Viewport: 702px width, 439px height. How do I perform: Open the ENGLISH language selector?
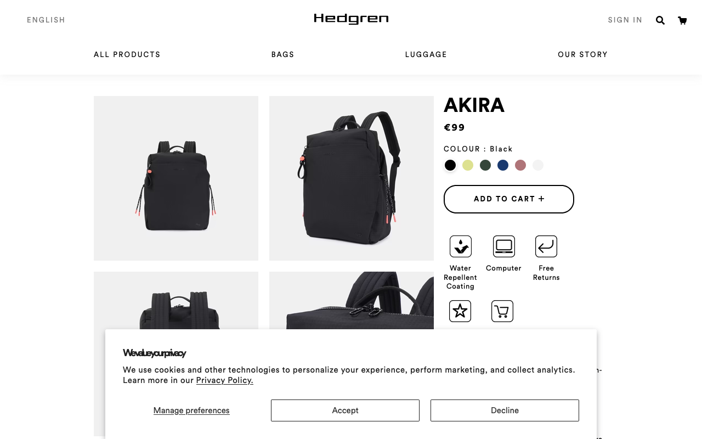[x=46, y=20]
